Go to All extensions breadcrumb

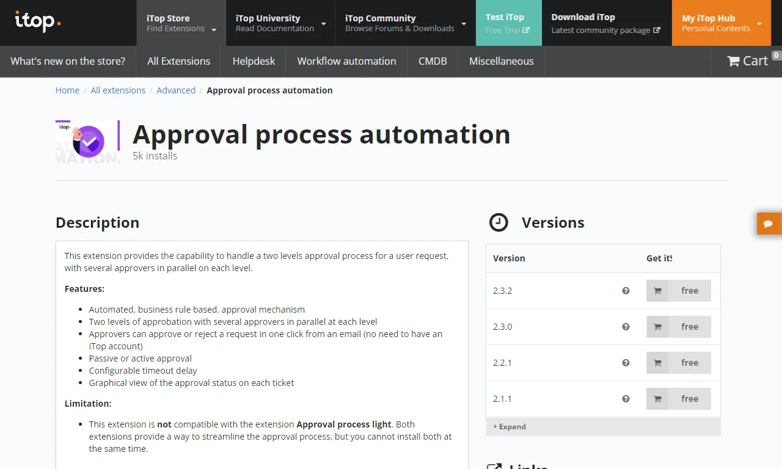(118, 90)
